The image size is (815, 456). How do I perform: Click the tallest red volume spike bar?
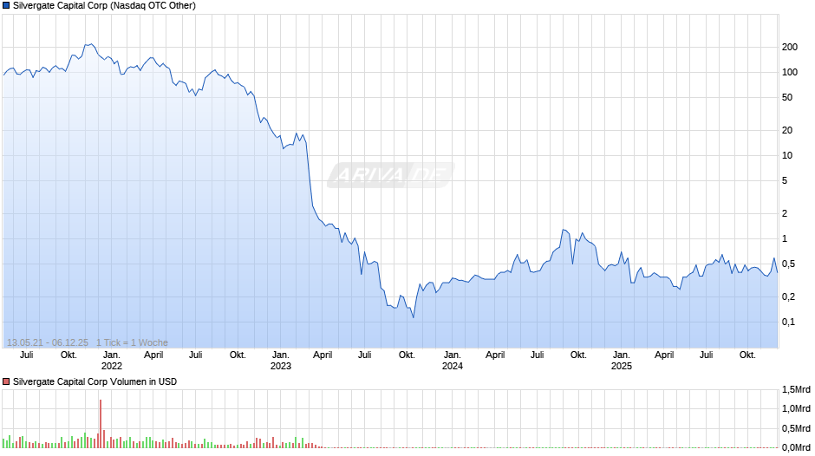[101, 424]
